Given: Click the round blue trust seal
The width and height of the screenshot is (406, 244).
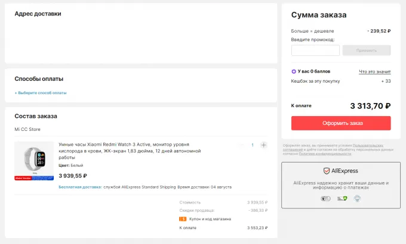Looking at the screenshot, I should 356,199.
